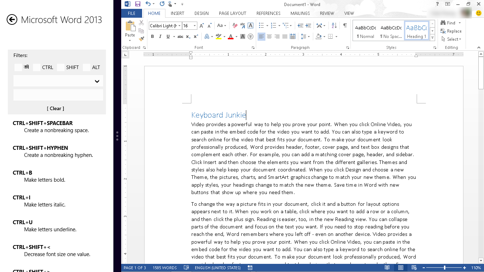This screenshot has height=272, width=484.
Task: Toggle Subscript formatting
Action: [188, 36]
